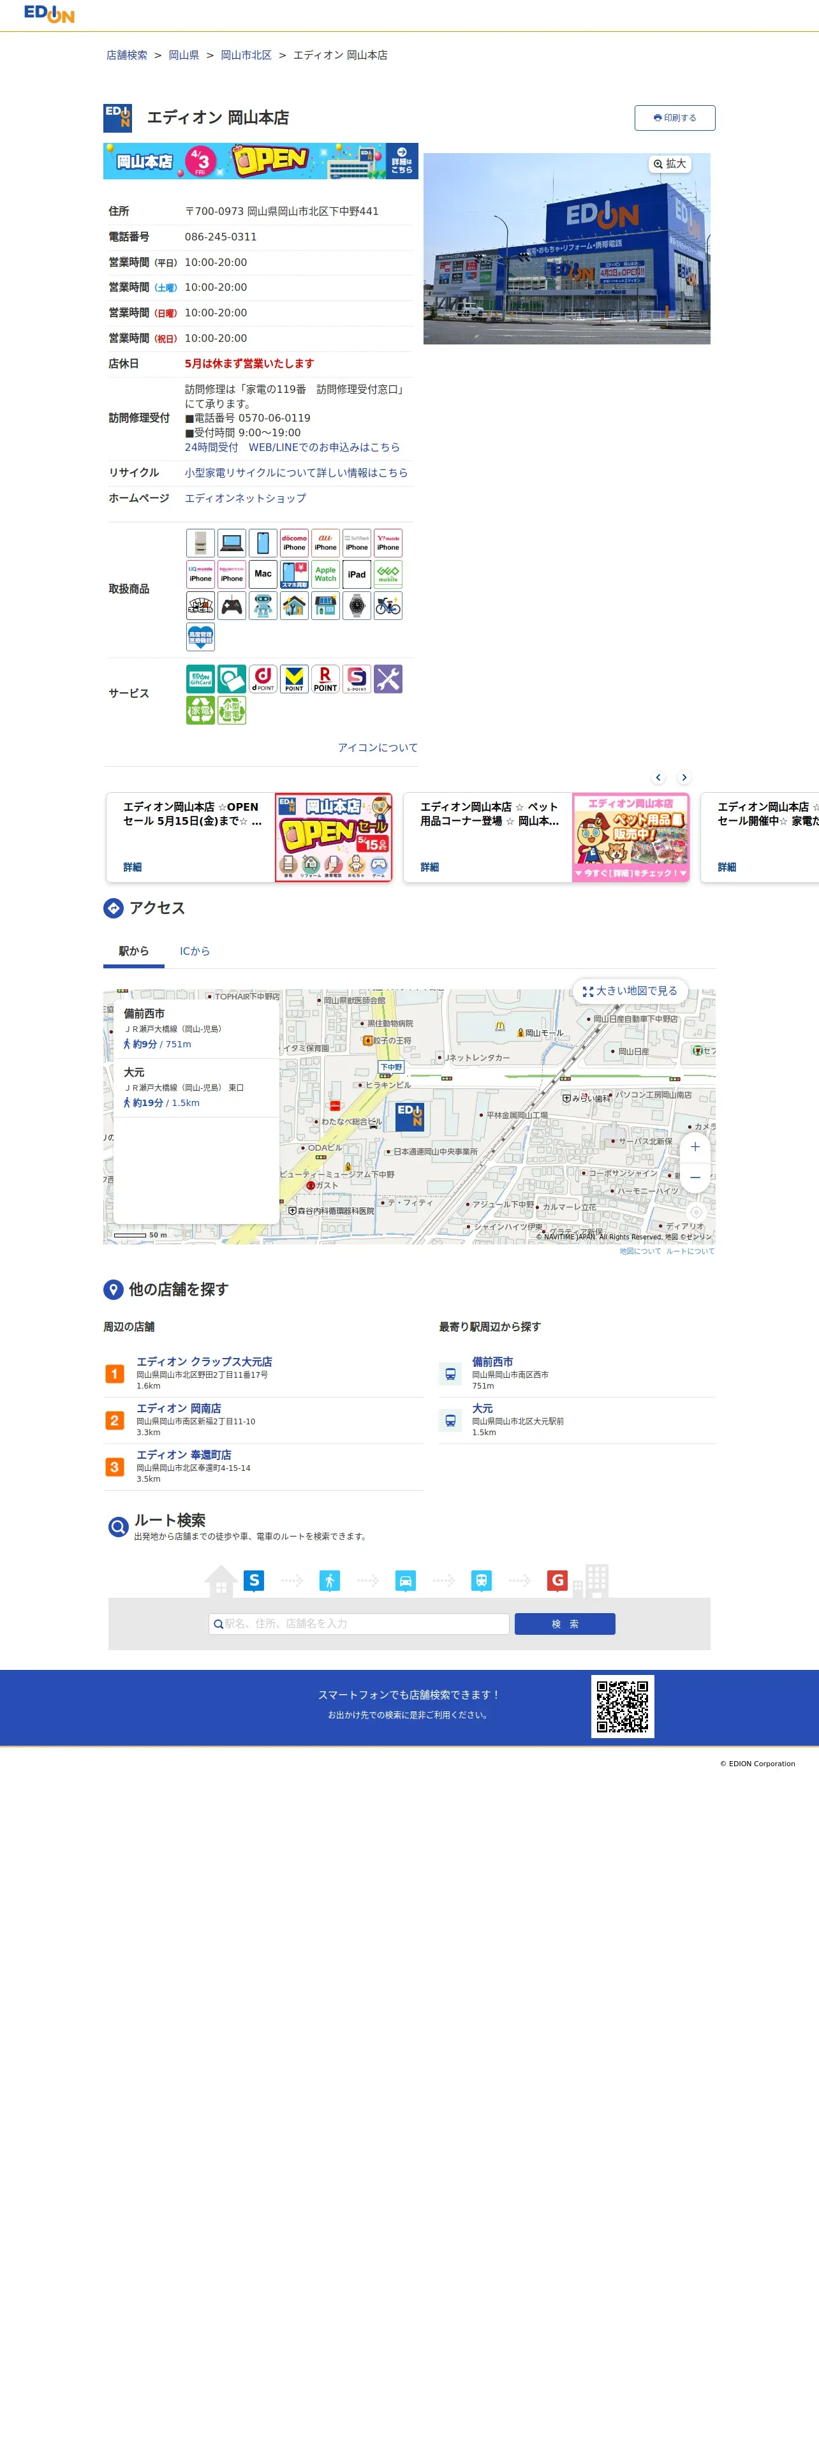Open the 小型家電リサイクル information link
Screen dimensions: 819x2457
click(295, 472)
